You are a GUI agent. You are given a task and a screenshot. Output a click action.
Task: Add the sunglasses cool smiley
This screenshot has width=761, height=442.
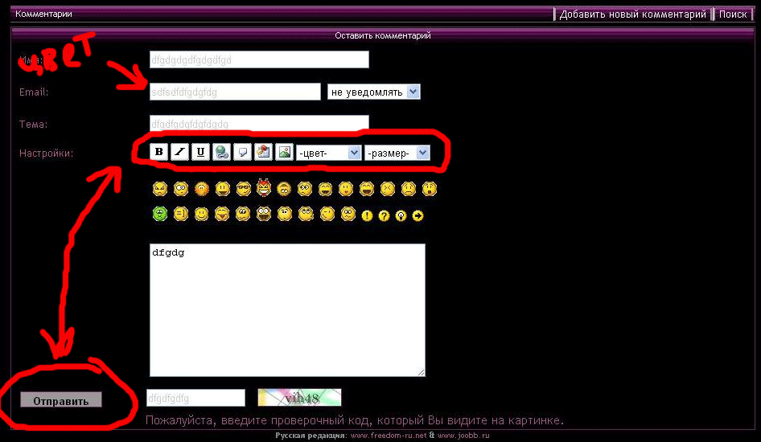click(x=243, y=190)
